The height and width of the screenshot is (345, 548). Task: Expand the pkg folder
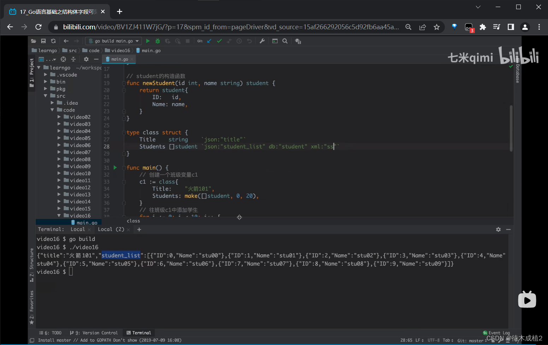tap(46, 89)
